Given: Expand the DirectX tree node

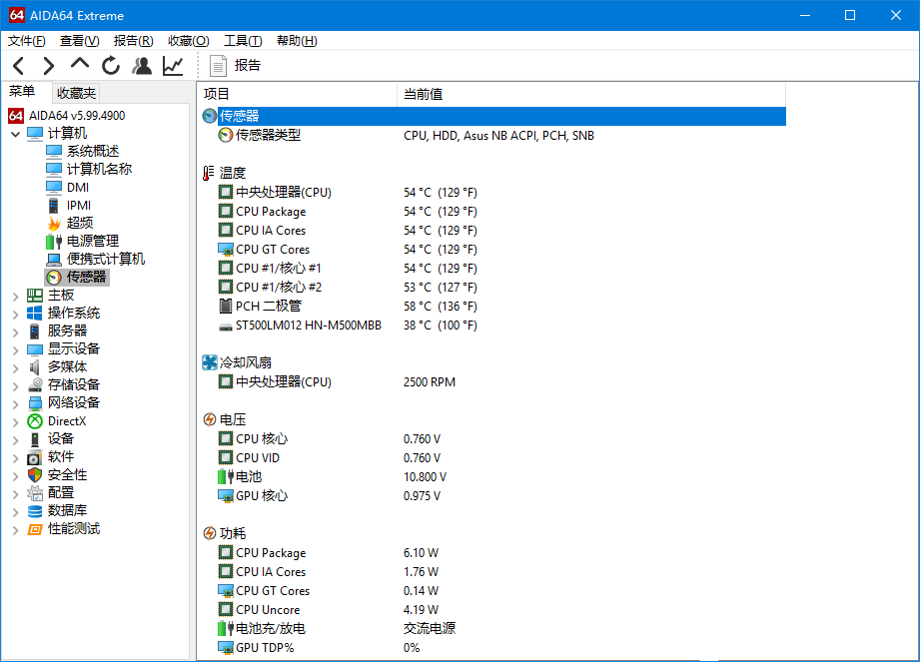Looking at the screenshot, I should 15,421.
